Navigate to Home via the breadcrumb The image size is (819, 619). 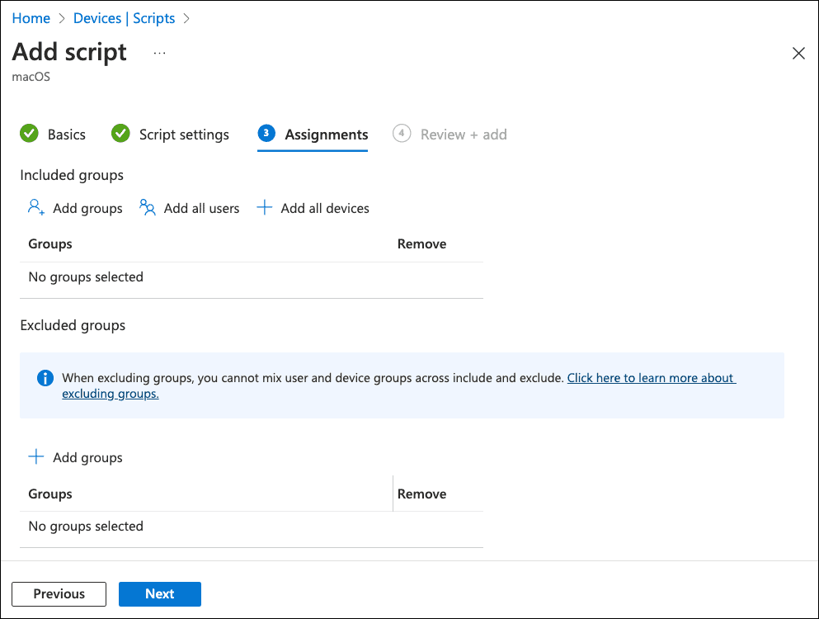[31, 17]
